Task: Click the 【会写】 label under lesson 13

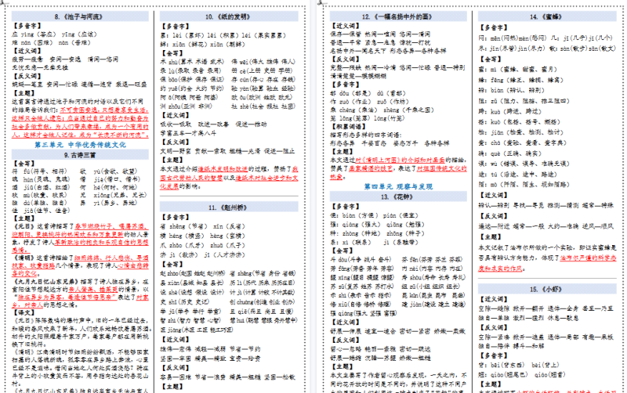Action: point(342,251)
